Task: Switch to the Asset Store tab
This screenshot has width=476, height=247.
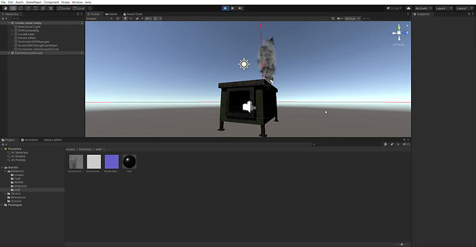Action: click(x=133, y=14)
